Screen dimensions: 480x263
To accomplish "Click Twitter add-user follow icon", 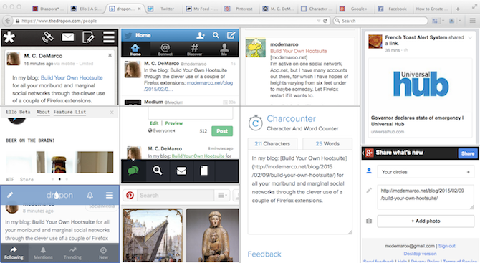I will tap(201, 36).
